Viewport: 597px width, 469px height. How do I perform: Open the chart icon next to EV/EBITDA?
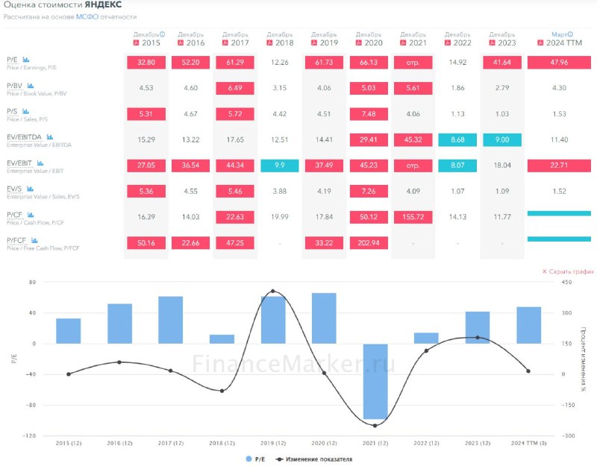pyautogui.click(x=50, y=137)
